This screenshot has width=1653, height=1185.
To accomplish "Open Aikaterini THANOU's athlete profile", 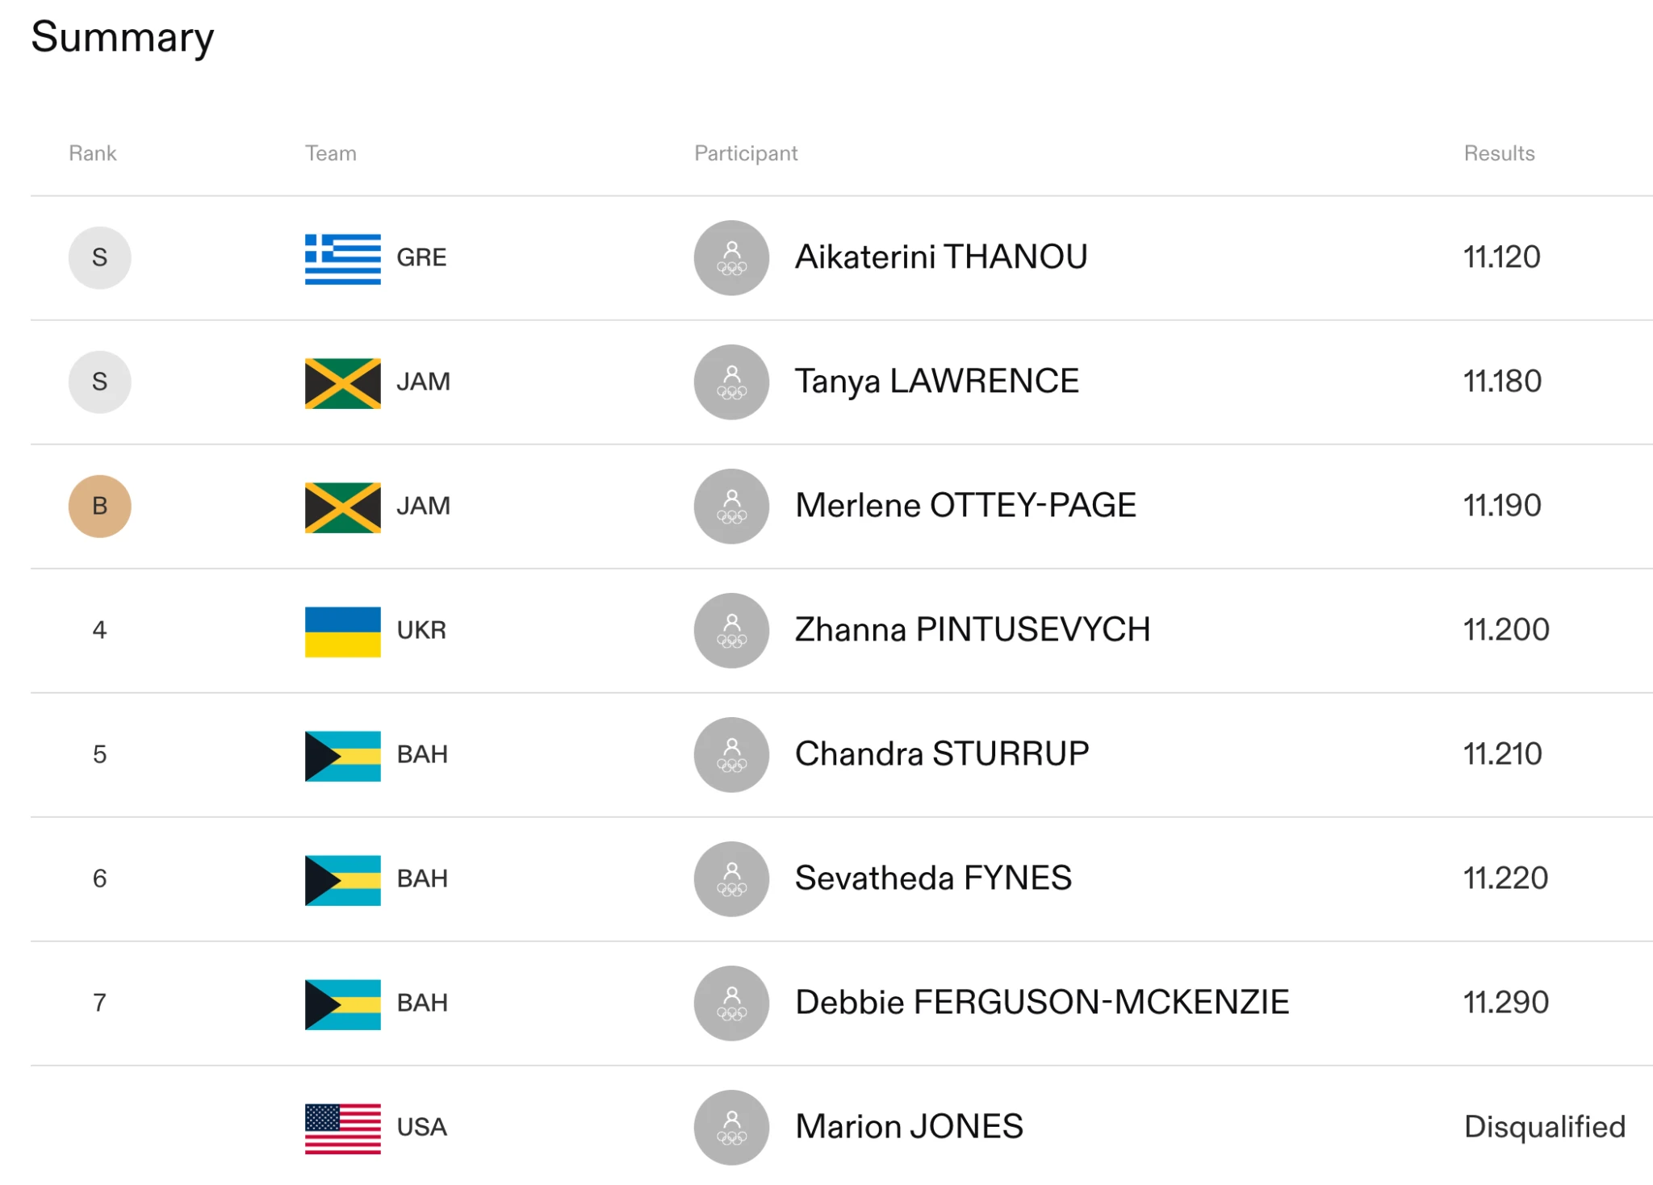I will [941, 258].
